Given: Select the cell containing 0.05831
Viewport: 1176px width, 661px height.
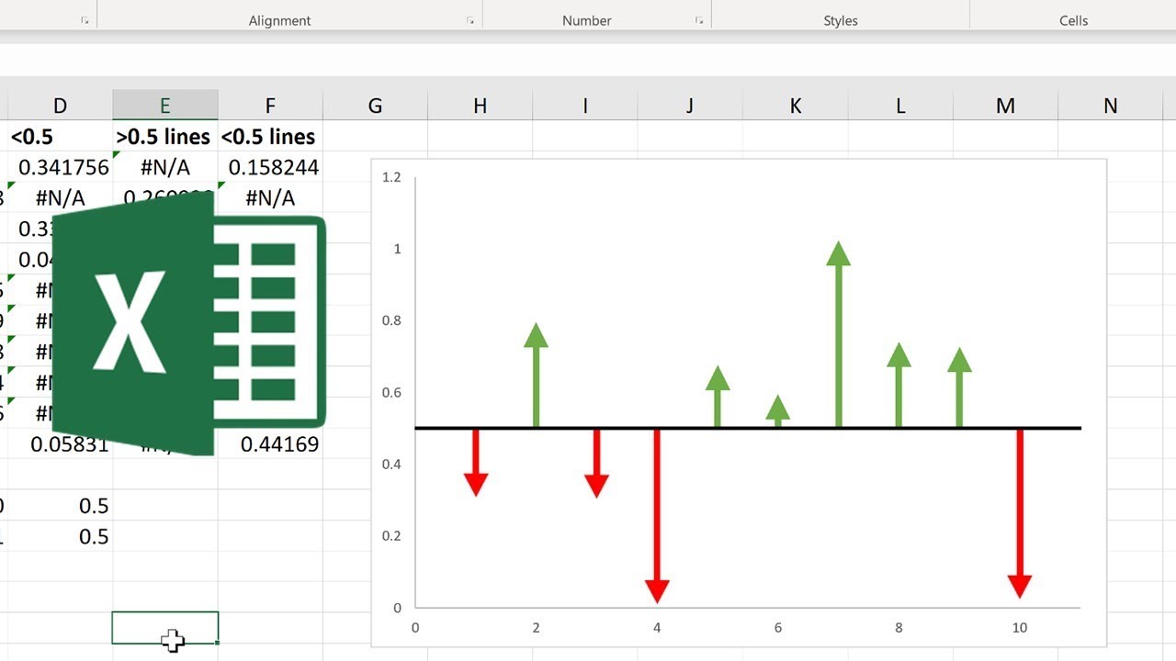Looking at the screenshot, I should [60, 444].
